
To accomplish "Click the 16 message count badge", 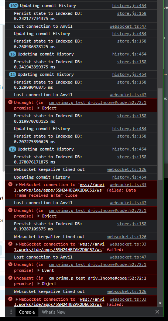I will click(13, 54).
